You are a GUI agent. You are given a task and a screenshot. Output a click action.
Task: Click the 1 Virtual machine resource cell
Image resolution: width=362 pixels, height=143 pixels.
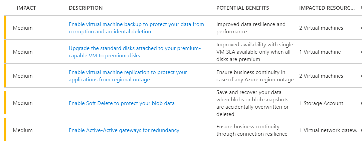[x=320, y=52]
